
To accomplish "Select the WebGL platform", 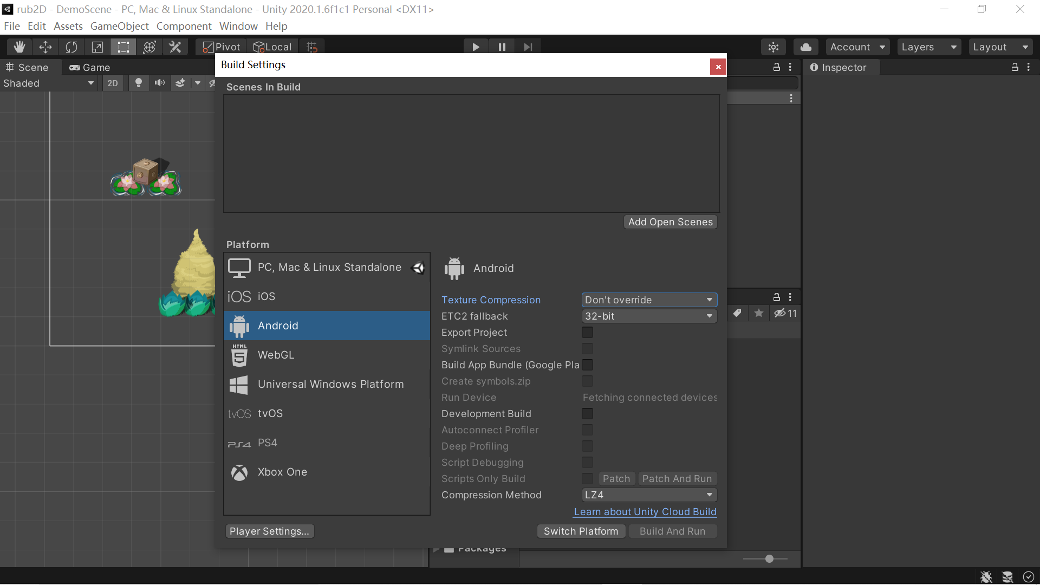I will click(327, 355).
